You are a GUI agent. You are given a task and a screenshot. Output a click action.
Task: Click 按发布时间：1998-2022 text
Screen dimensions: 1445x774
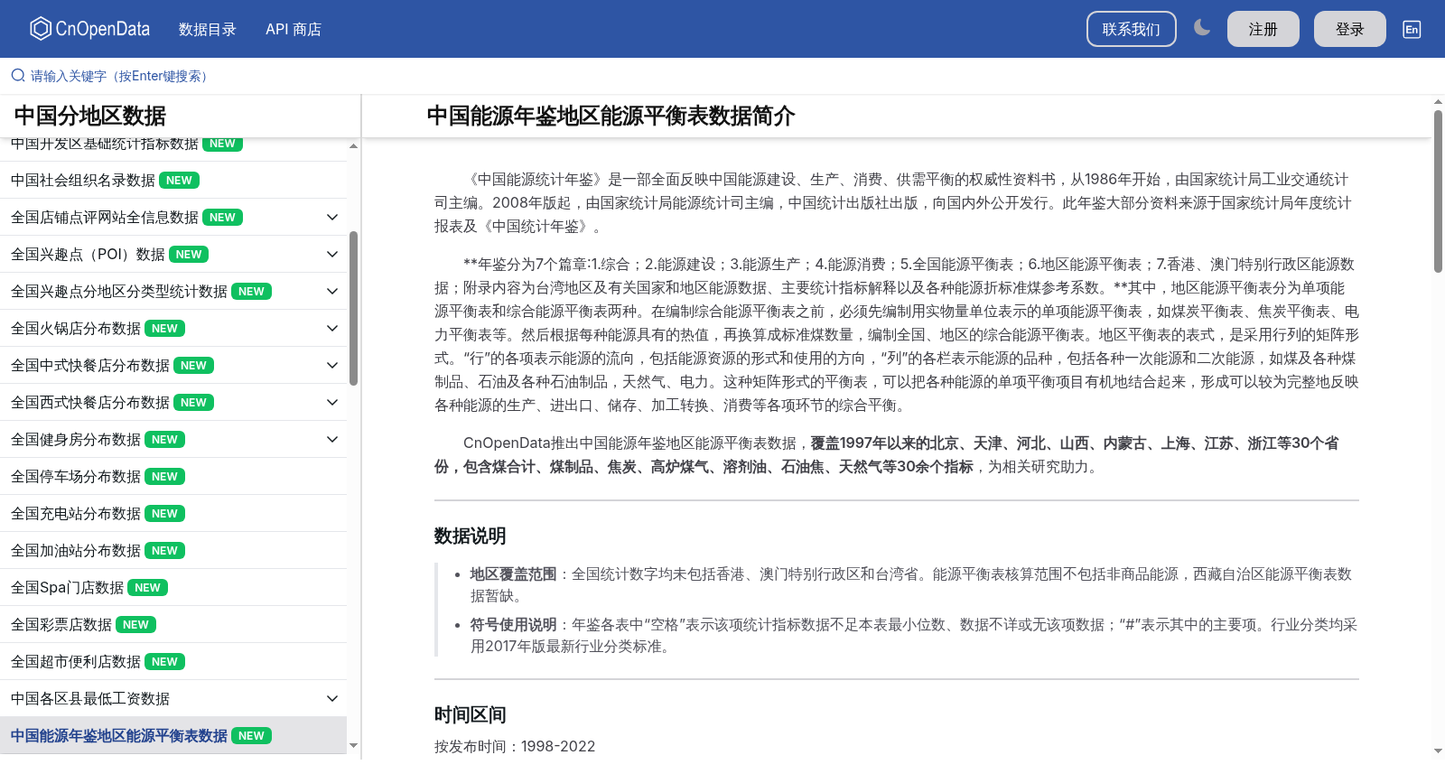click(515, 746)
